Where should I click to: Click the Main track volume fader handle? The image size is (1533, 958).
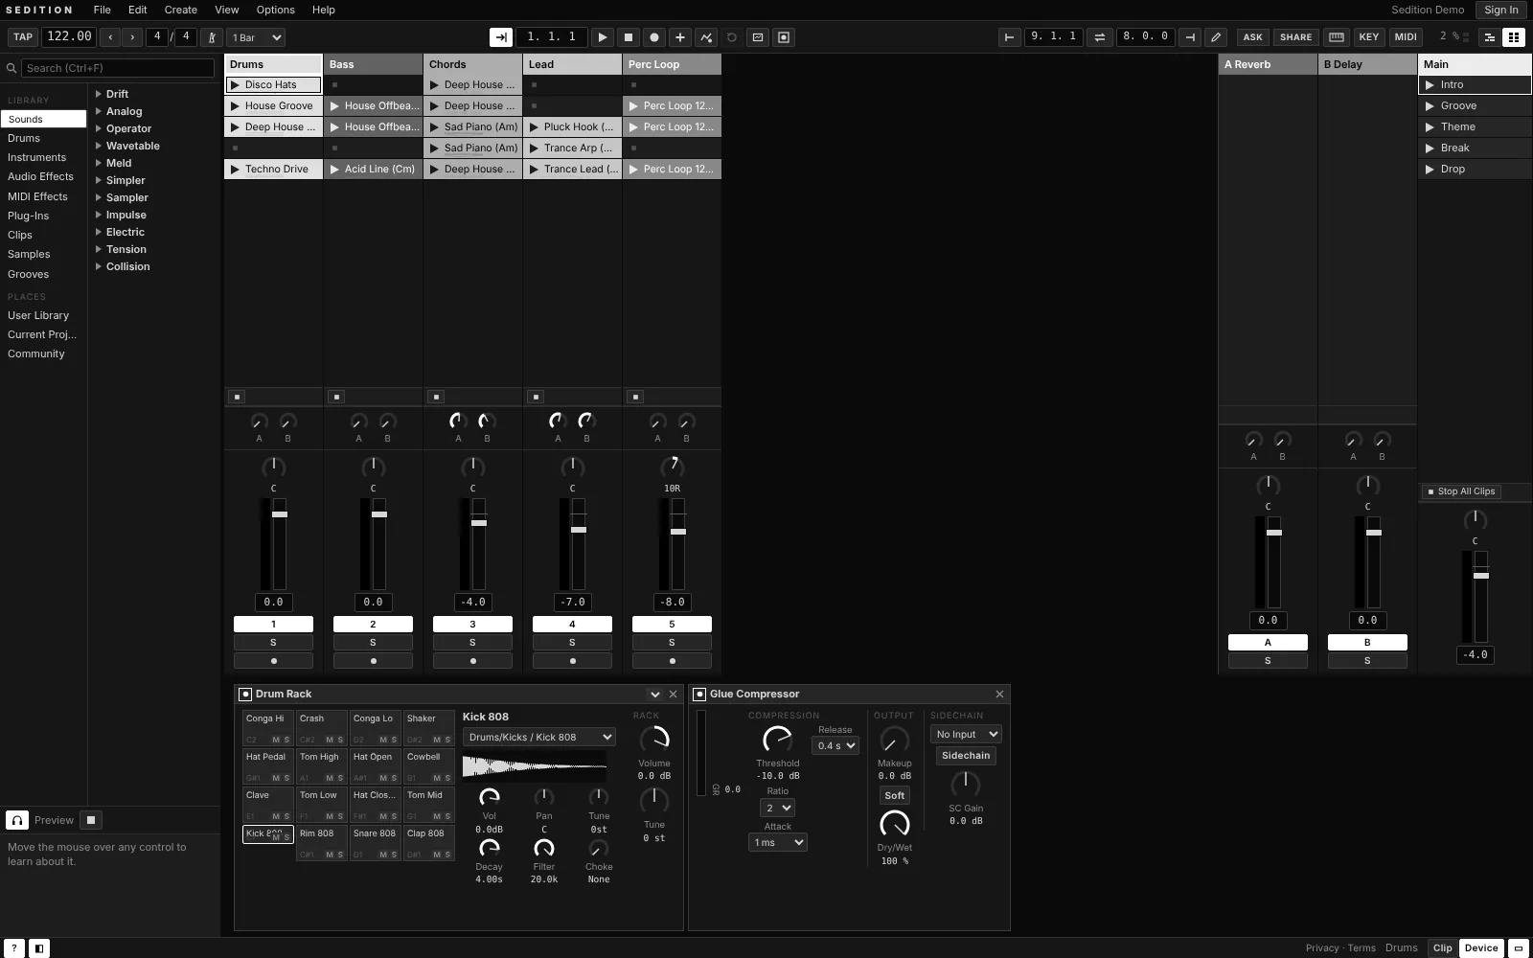(x=1480, y=576)
